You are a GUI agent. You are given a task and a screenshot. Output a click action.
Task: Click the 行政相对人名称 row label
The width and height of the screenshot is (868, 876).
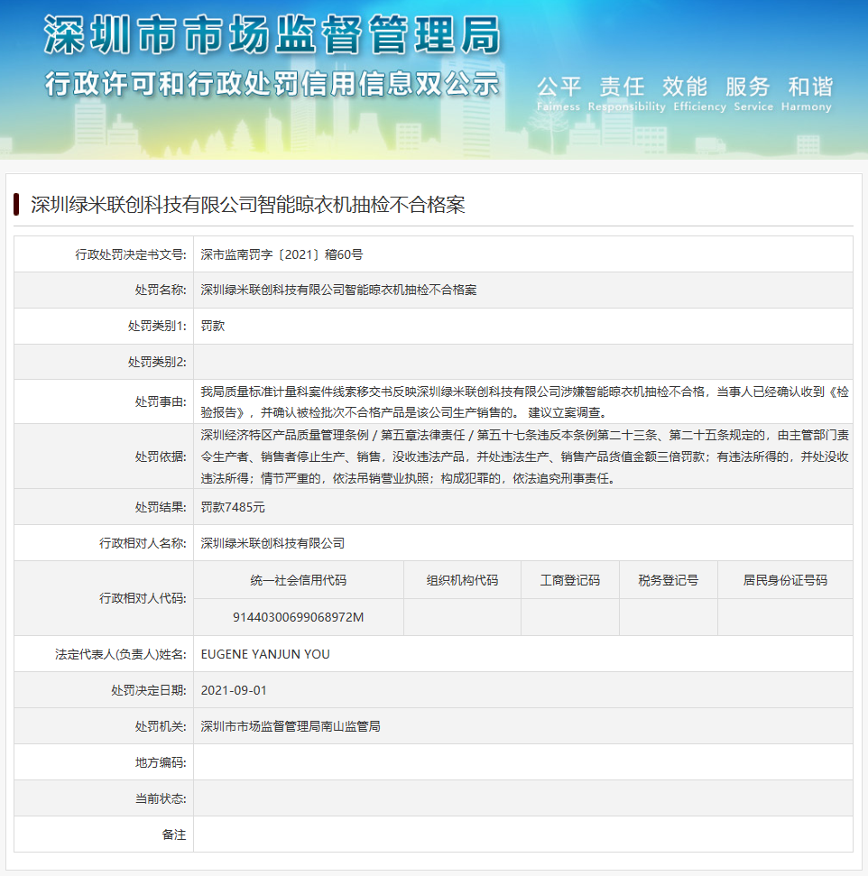143,543
